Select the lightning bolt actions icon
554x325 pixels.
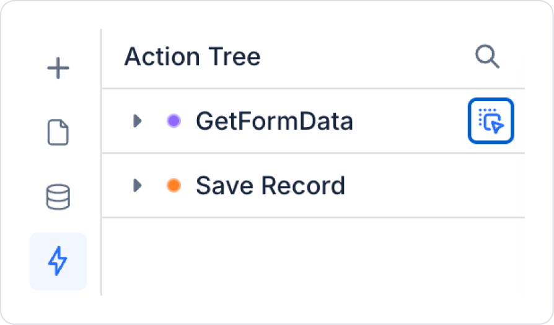(58, 261)
